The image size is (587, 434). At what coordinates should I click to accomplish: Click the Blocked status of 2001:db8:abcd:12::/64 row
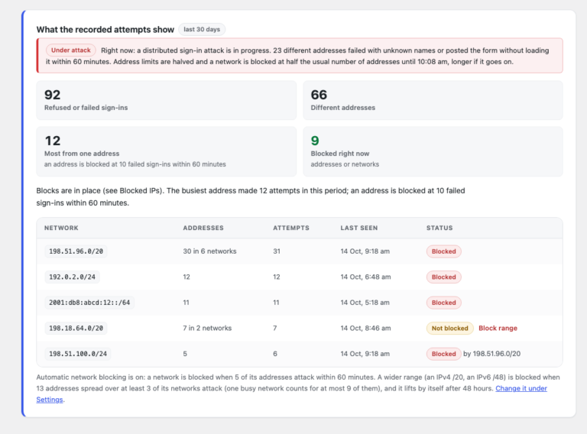443,303
